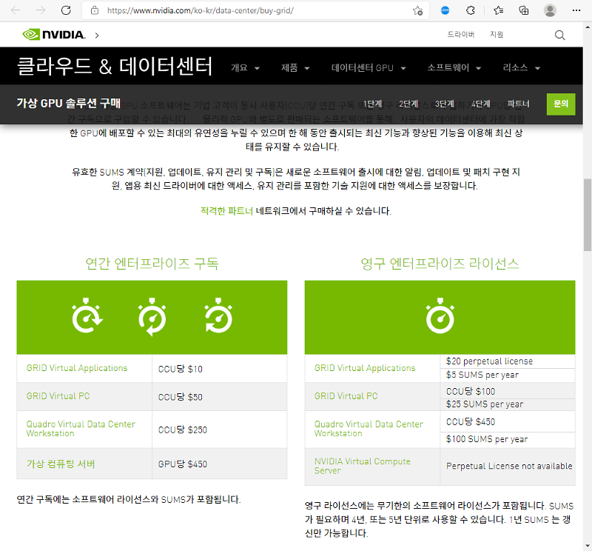The height and width of the screenshot is (551, 592).
Task: Open the Collections icon
Action: (x=524, y=10)
